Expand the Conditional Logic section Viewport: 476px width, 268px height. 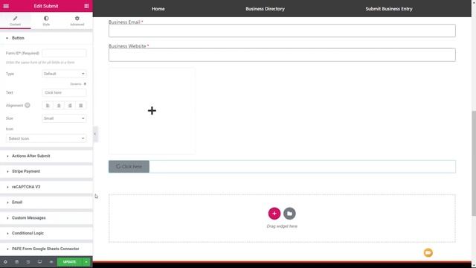(46, 233)
